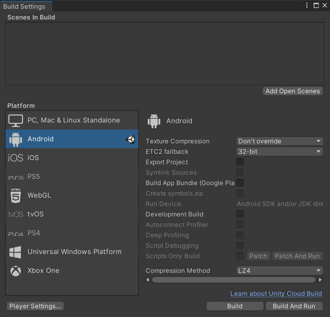Toggle the Script Debugging checkbox
The height and width of the screenshot is (317, 330).
tap(240, 246)
